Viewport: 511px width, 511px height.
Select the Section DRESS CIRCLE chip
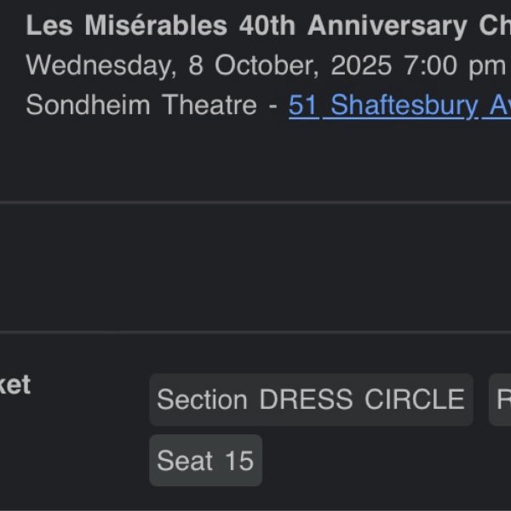pyautogui.click(x=311, y=399)
